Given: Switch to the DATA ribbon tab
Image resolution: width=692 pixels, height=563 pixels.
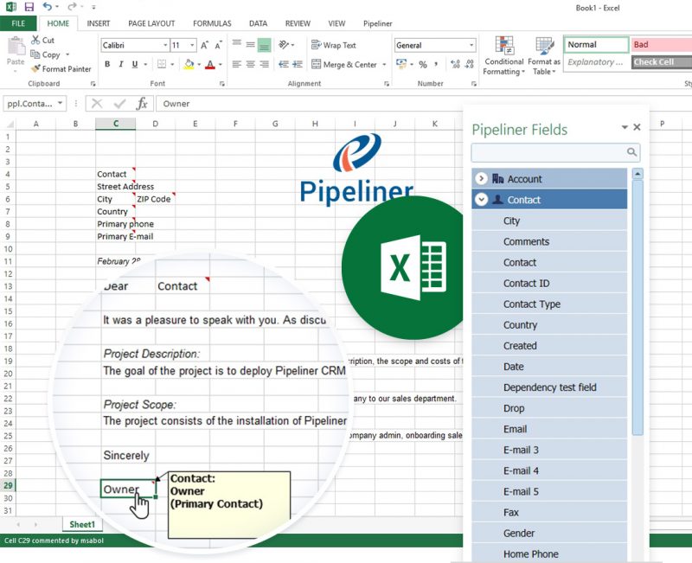Looking at the screenshot, I should click(x=258, y=23).
